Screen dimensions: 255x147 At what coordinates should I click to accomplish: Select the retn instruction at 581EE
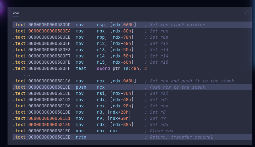(x=132, y=137)
